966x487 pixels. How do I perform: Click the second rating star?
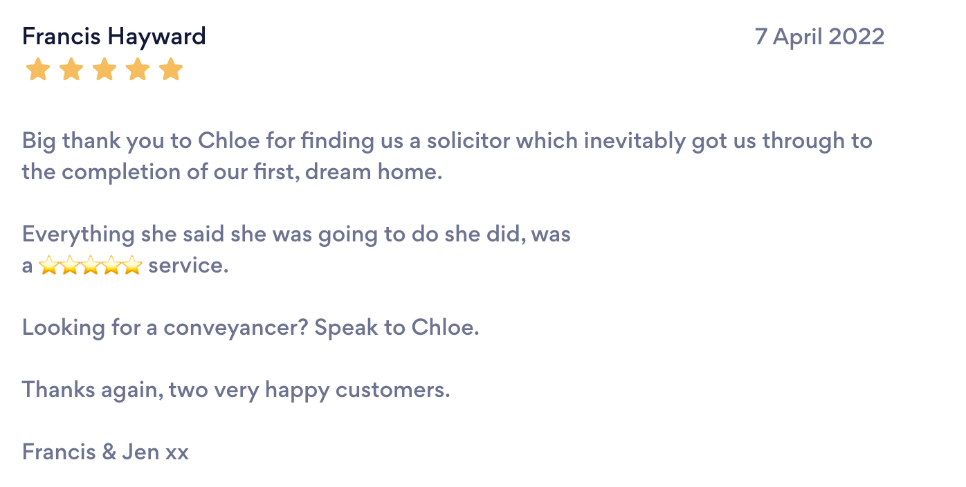(x=71, y=70)
